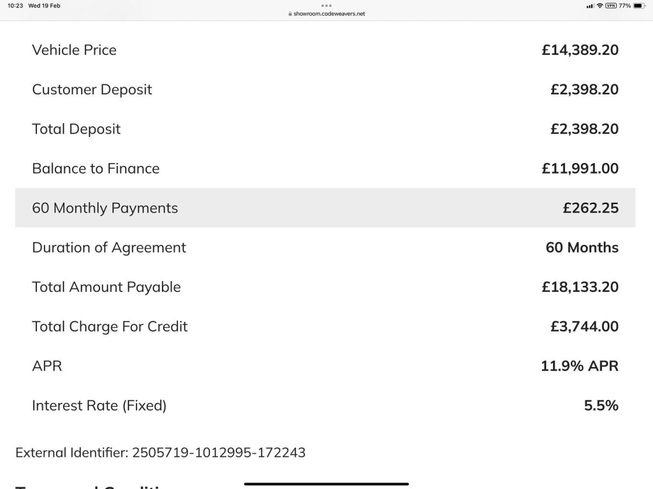Open the showroom.codeweavers.net address bar
Screen dimensions: 653x489
click(329, 13)
